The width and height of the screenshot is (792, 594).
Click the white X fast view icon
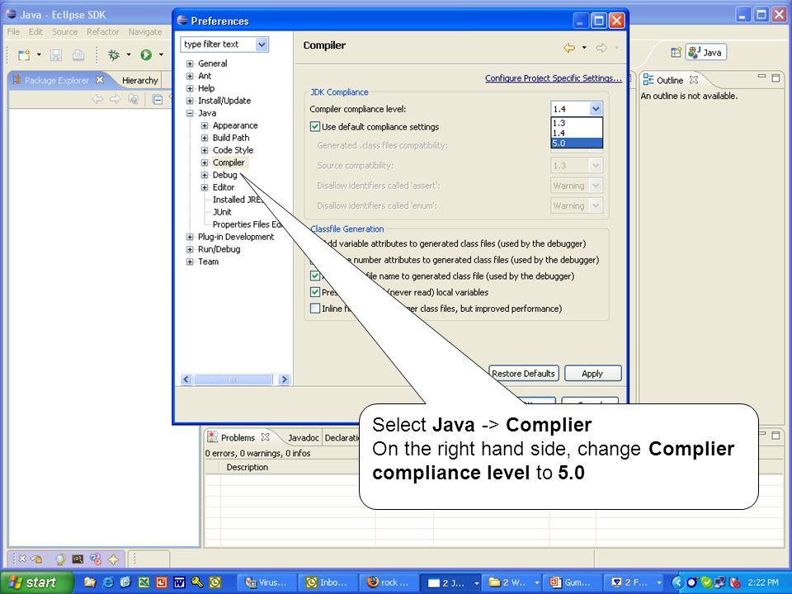tap(21, 559)
